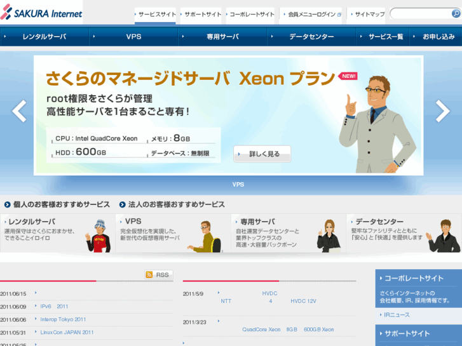Click the NEW! badge on the banner

point(348,76)
